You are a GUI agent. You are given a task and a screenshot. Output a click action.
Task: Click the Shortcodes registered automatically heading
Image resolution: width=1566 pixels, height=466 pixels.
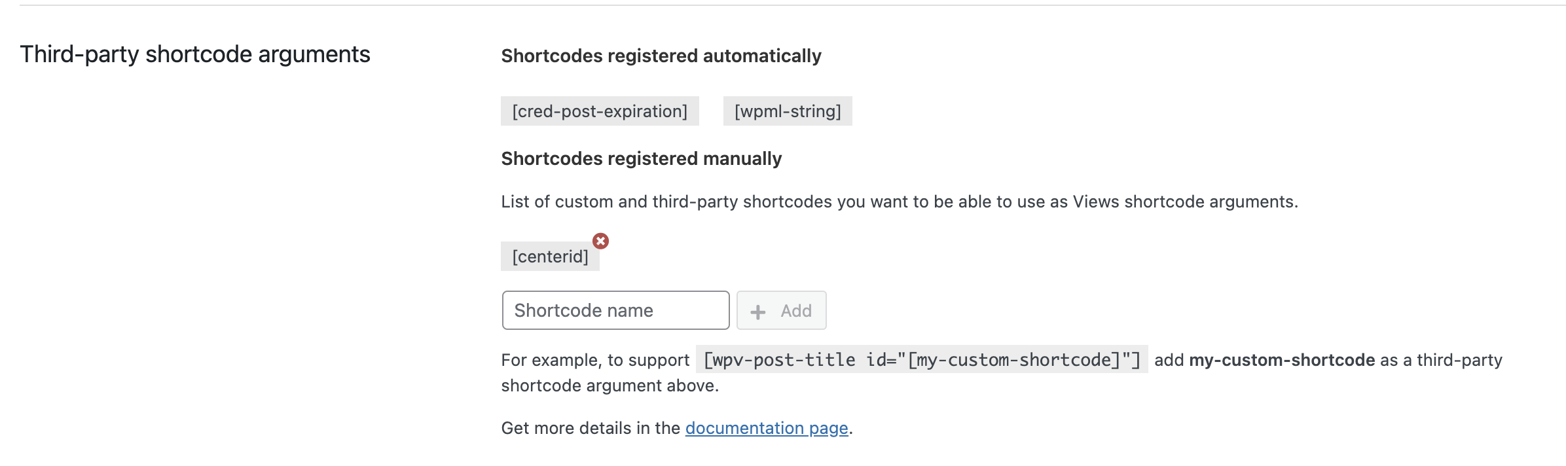[661, 56]
